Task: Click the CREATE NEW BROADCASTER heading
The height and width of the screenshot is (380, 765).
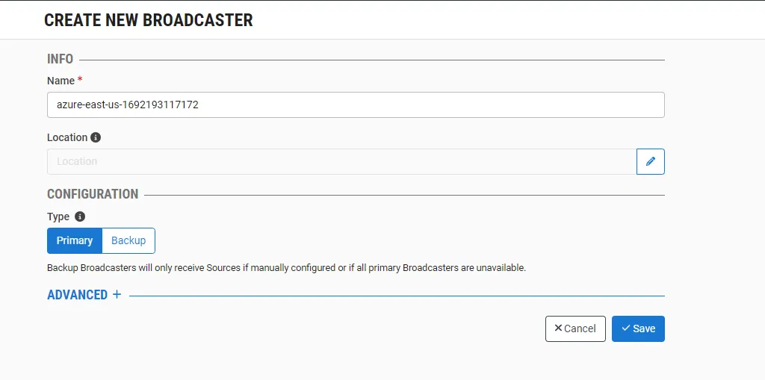Action: pos(149,20)
